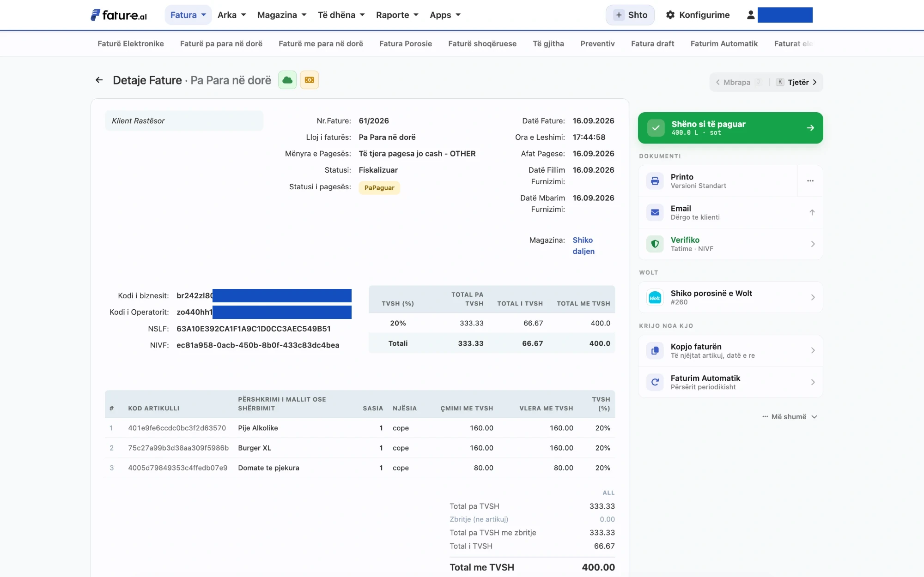Expand the Apps dropdown
Image resolution: width=924 pixels, height=577 pixels.
pyautogui.click(x=445, y=15)
